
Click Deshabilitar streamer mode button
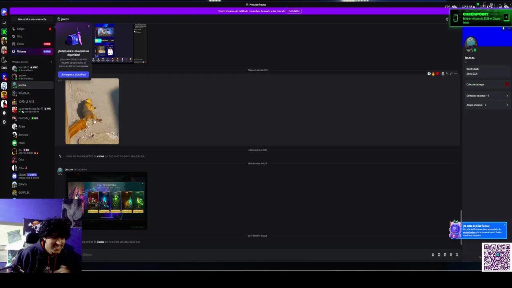coord(294,11)
